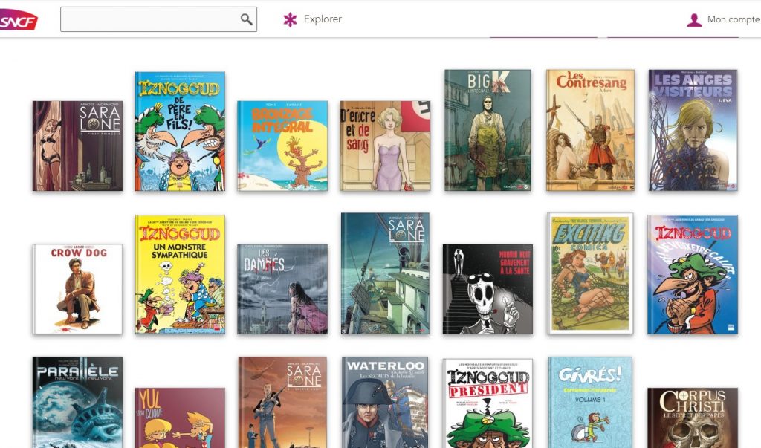Select Mourir nuit gravement à la santé
This screenshot has height=448, width=761.
pos(488,289)
